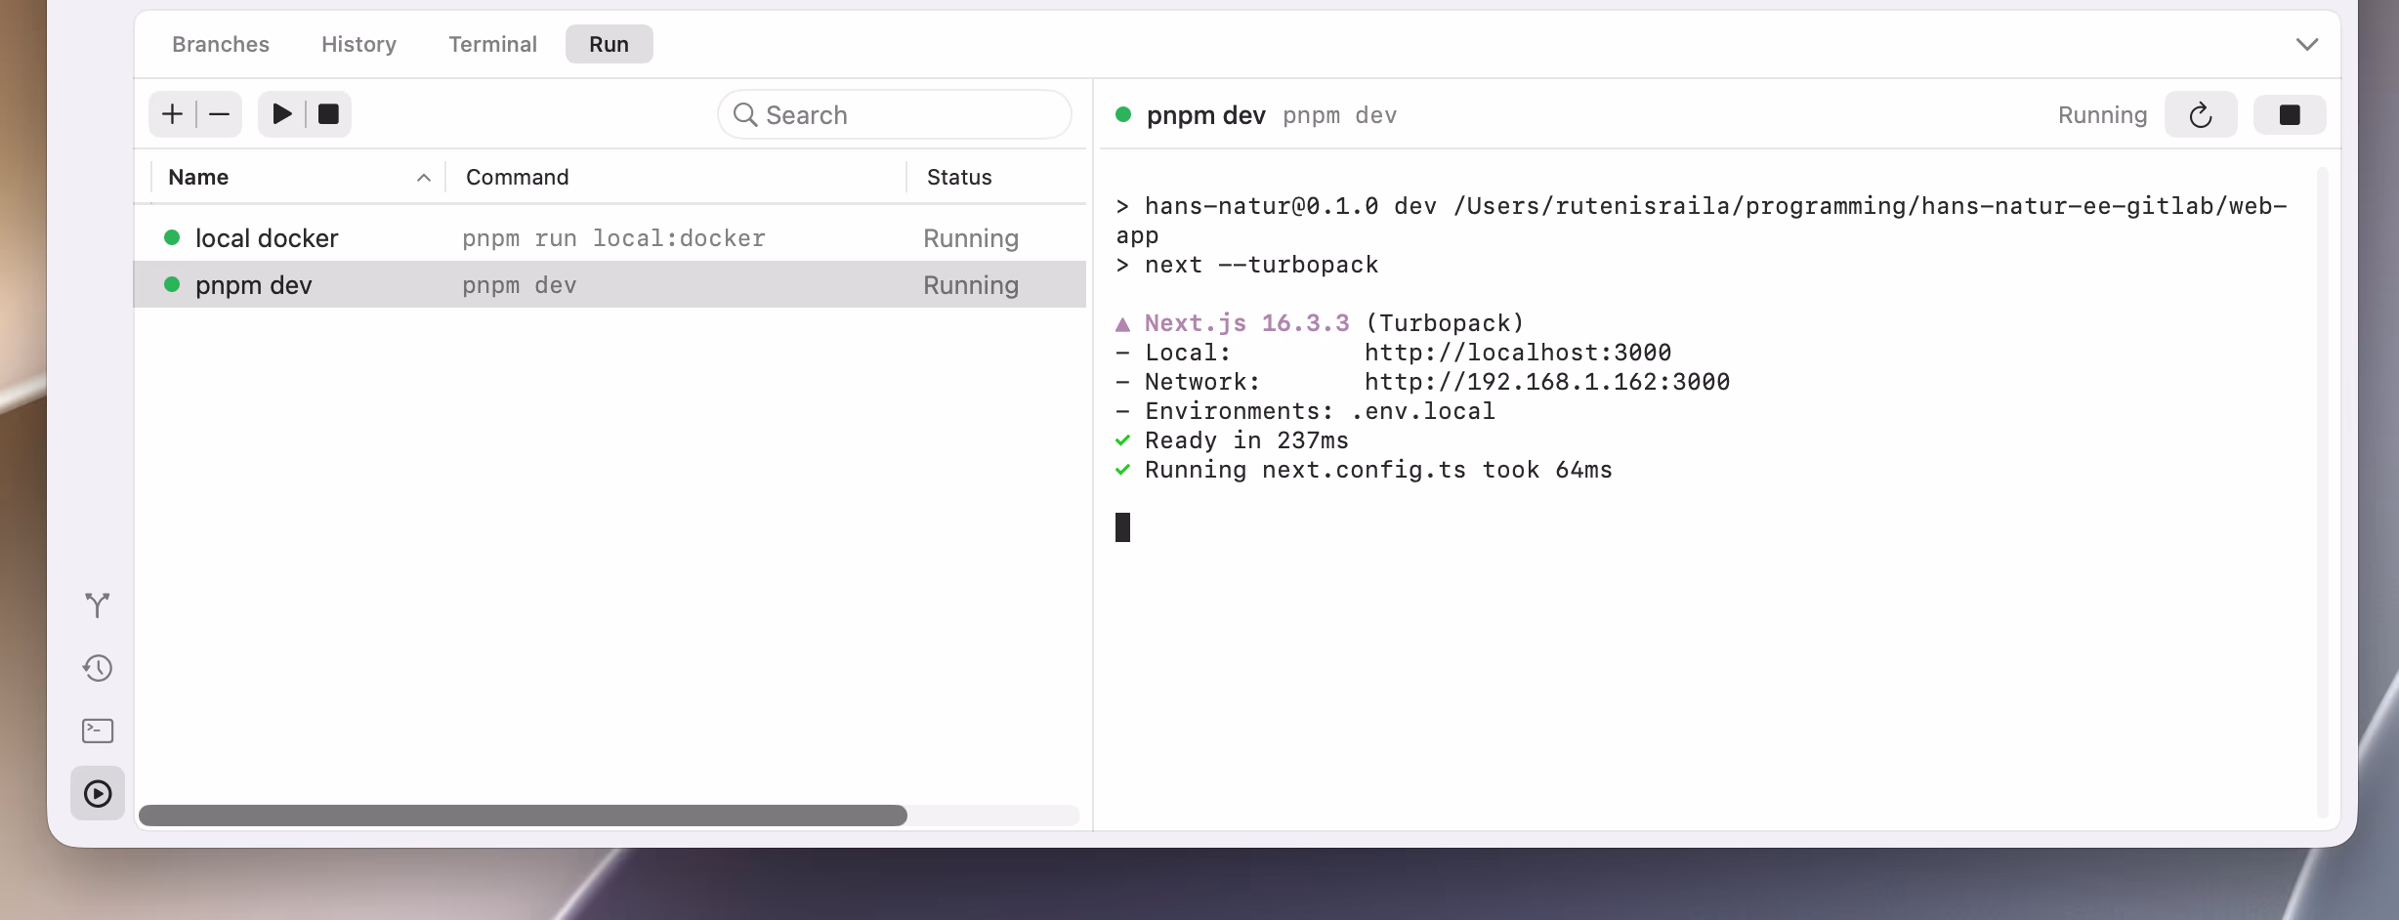
Task: Click the vertical scrollbar of the output pane
Action: (x=2323, y=493)
